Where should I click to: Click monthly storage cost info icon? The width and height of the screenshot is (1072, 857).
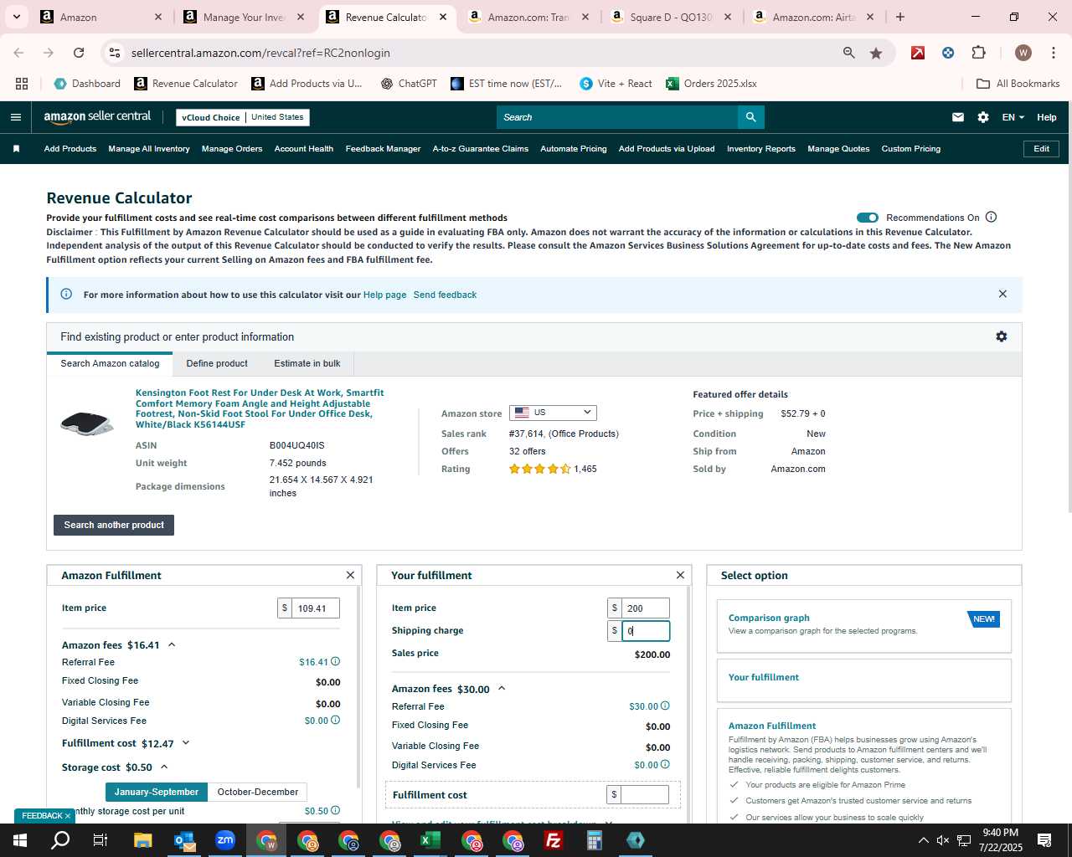(x=335, y=810)
